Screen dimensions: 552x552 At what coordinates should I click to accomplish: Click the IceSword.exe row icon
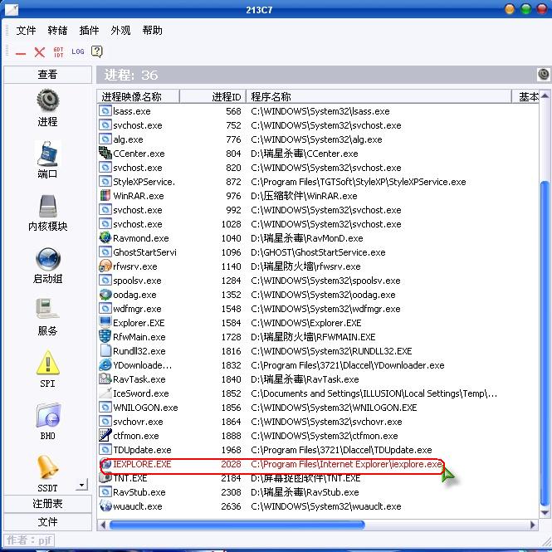coord(105,393)
